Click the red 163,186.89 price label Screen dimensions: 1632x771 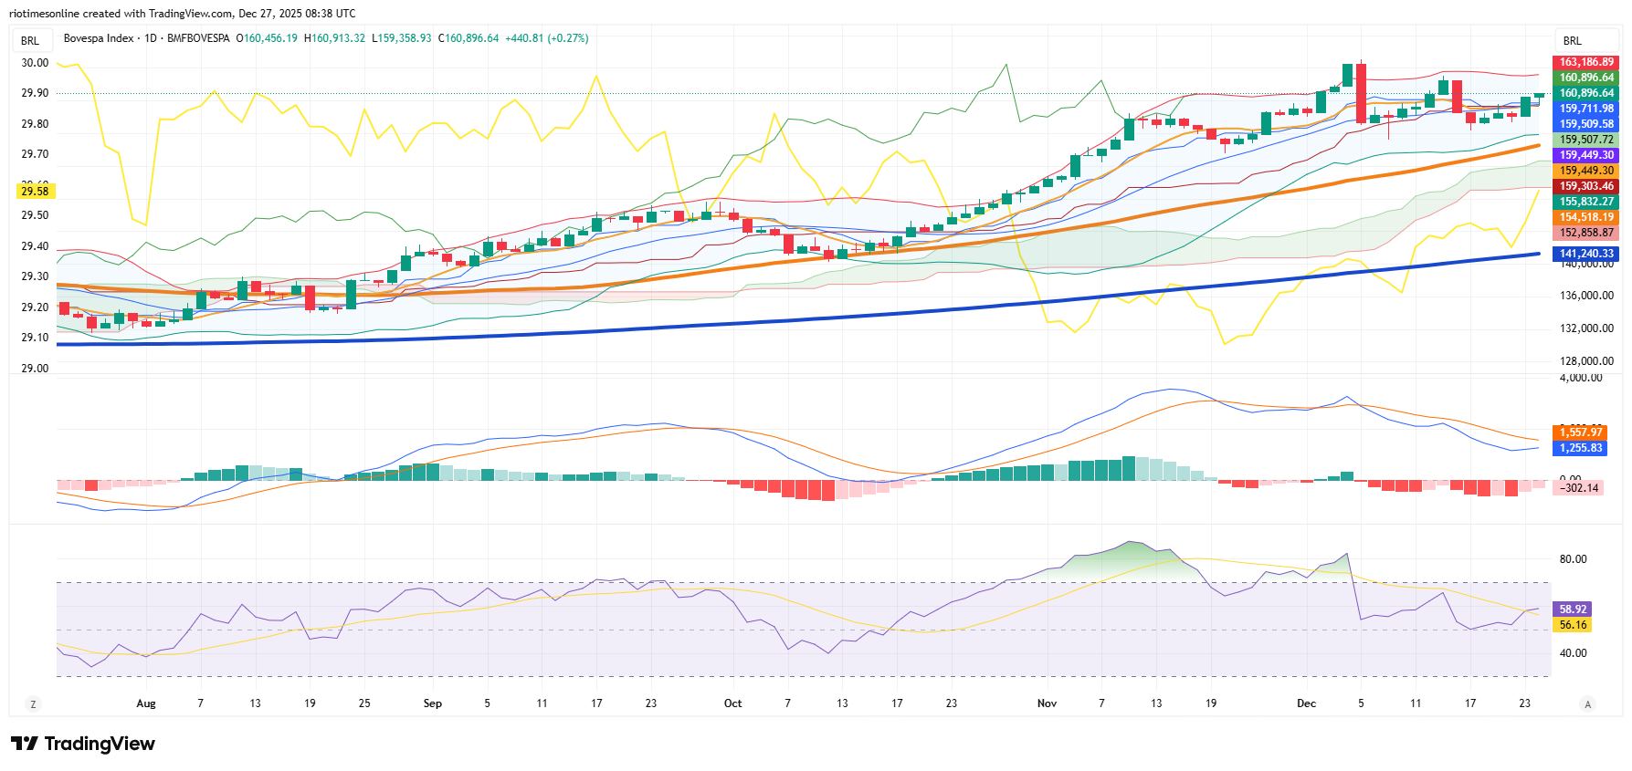pyautogui.click(x=1586, y=62)
